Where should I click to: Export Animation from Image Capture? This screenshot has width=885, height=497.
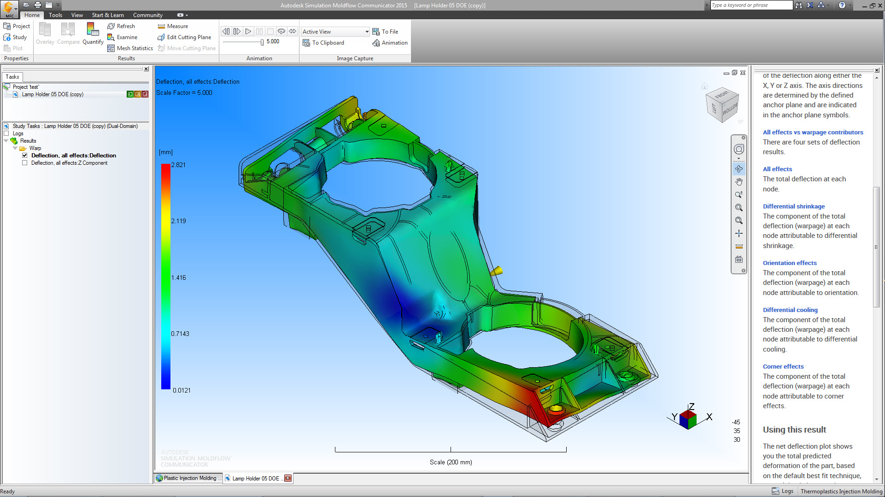(390, 43)
